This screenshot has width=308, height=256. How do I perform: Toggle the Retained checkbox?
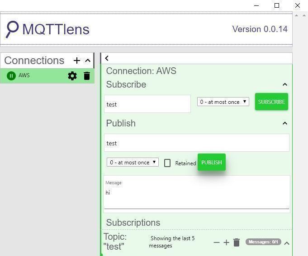pos(167,163)
